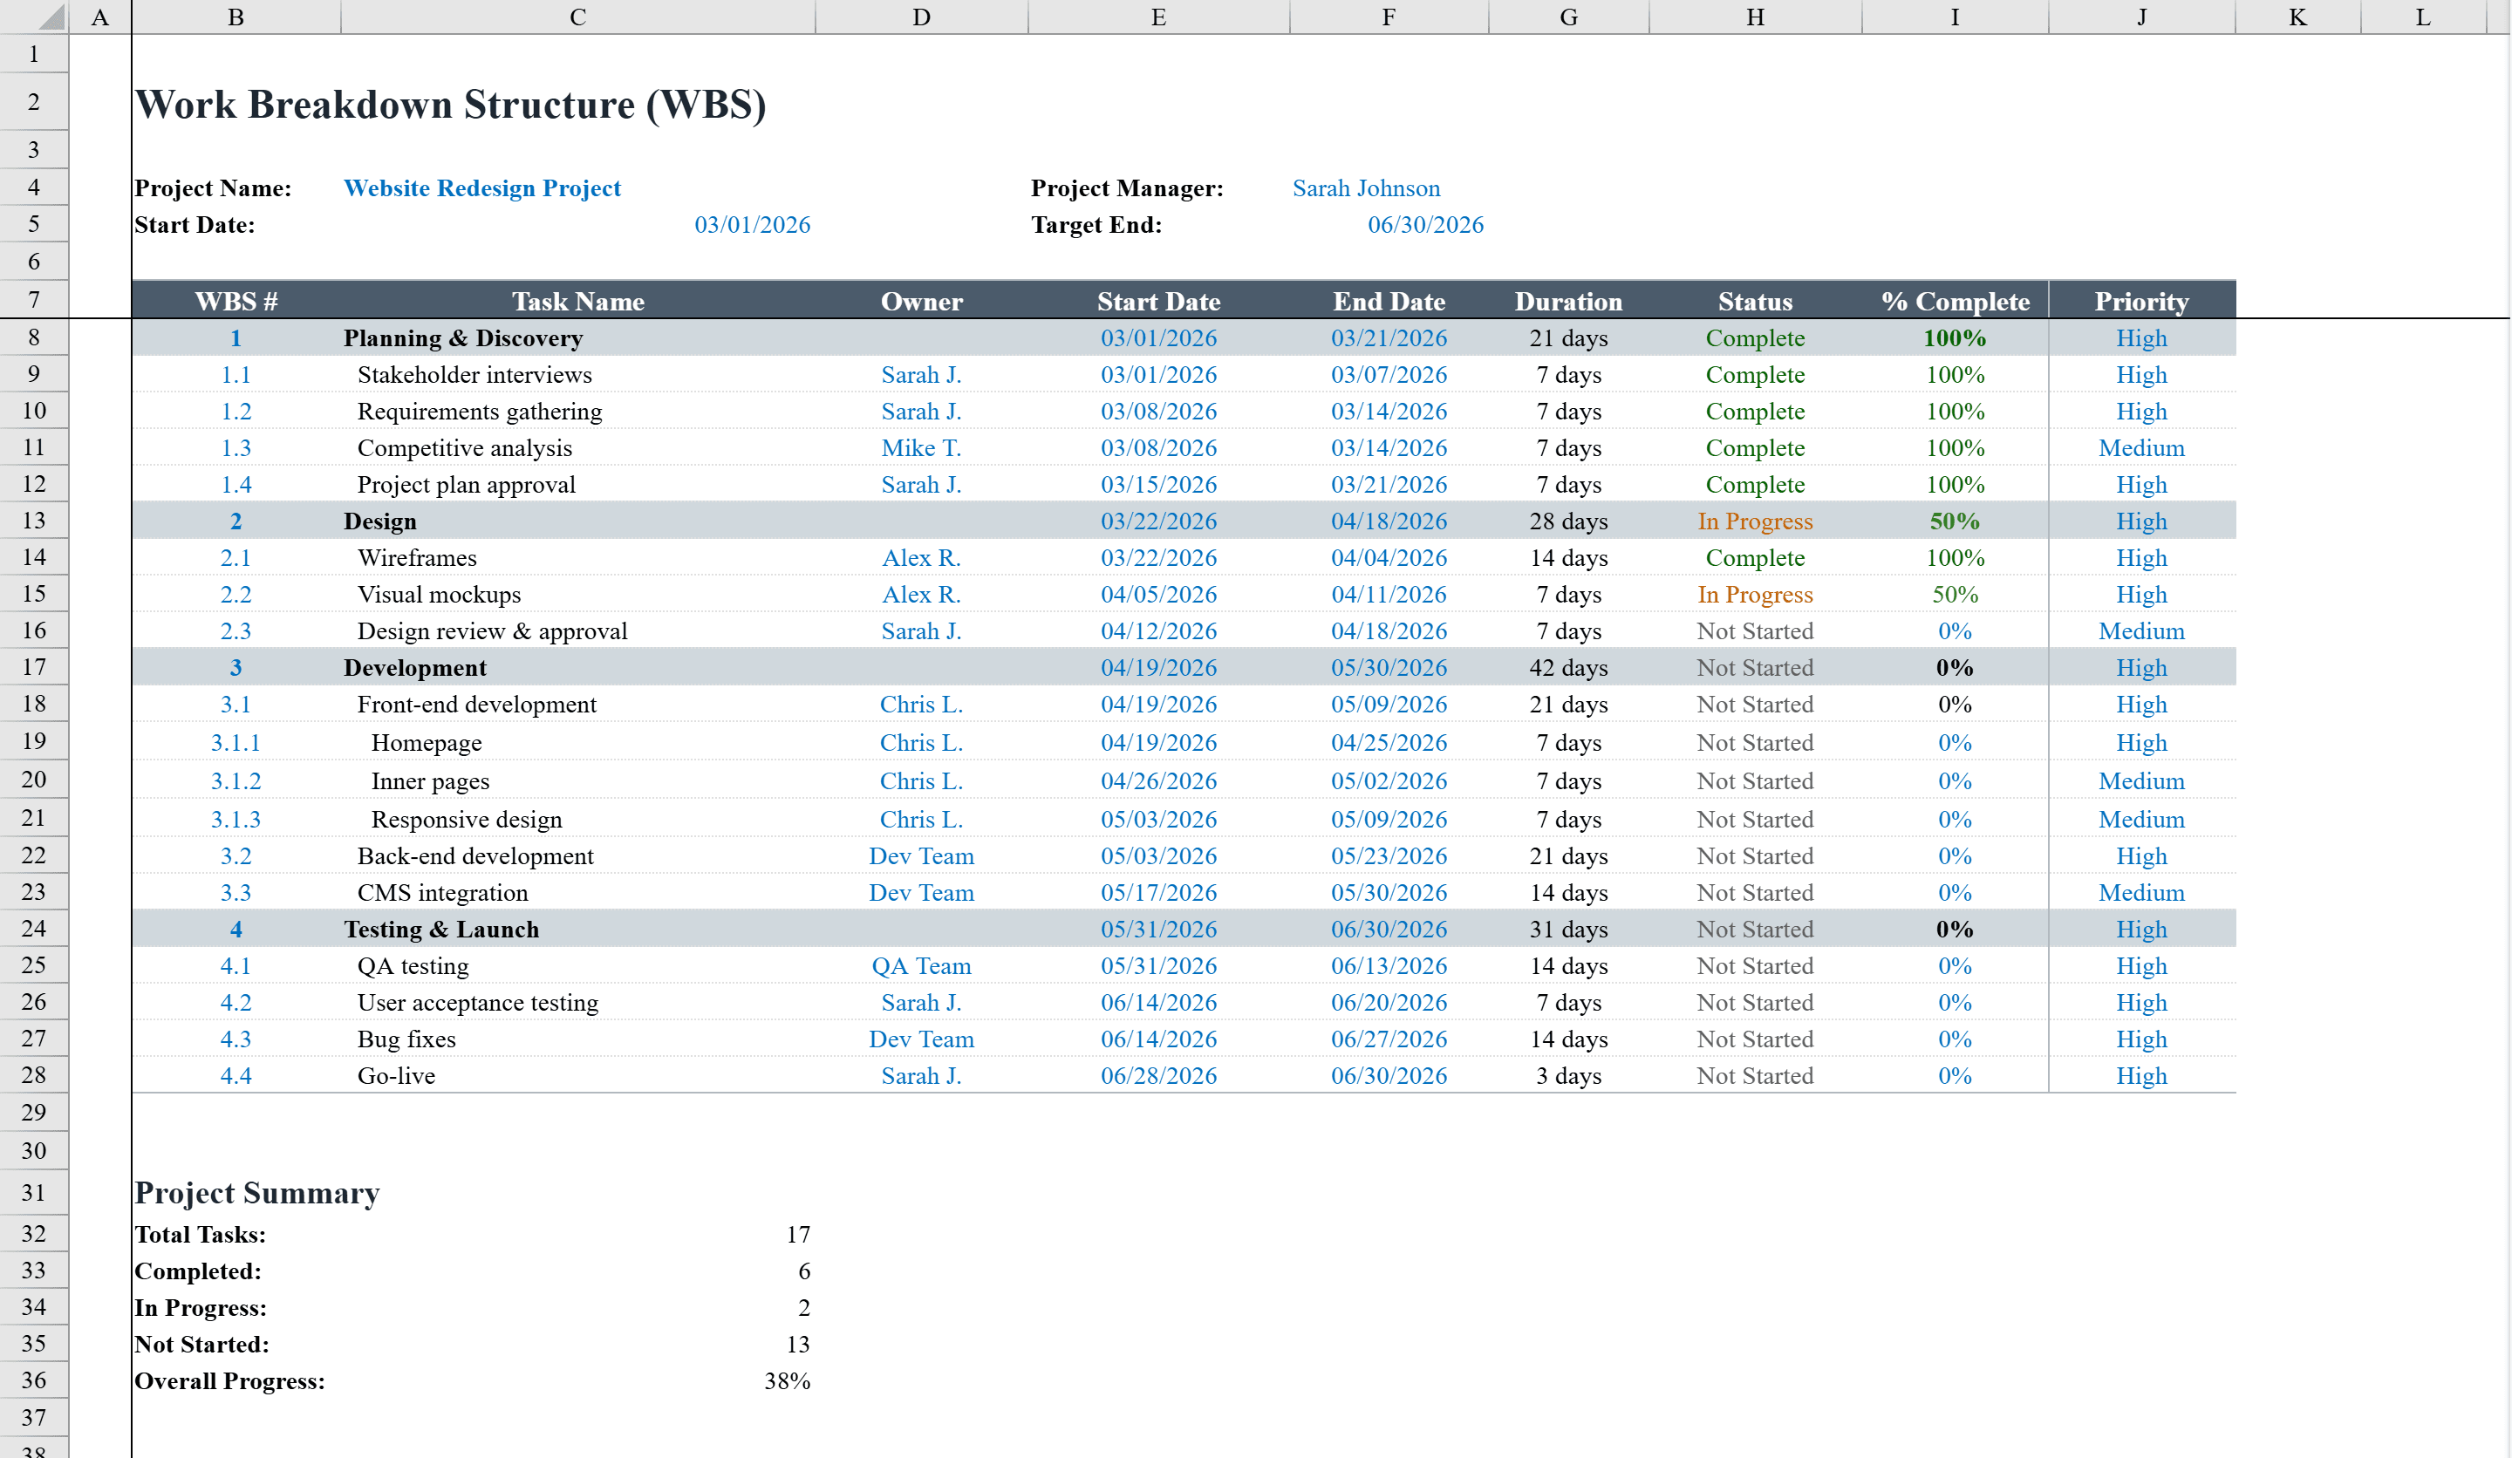Select the 100% complete cell for Planning Discovery
Screen dimensions: 2512x1458
pyautogui.click(x=1954, y=337)
